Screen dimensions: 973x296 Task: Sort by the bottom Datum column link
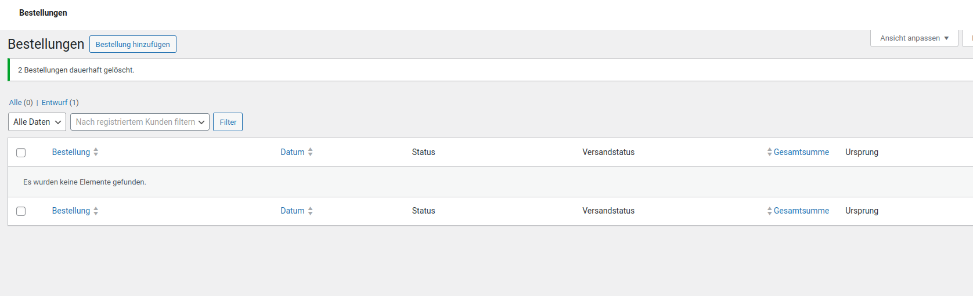coord(292,211)
